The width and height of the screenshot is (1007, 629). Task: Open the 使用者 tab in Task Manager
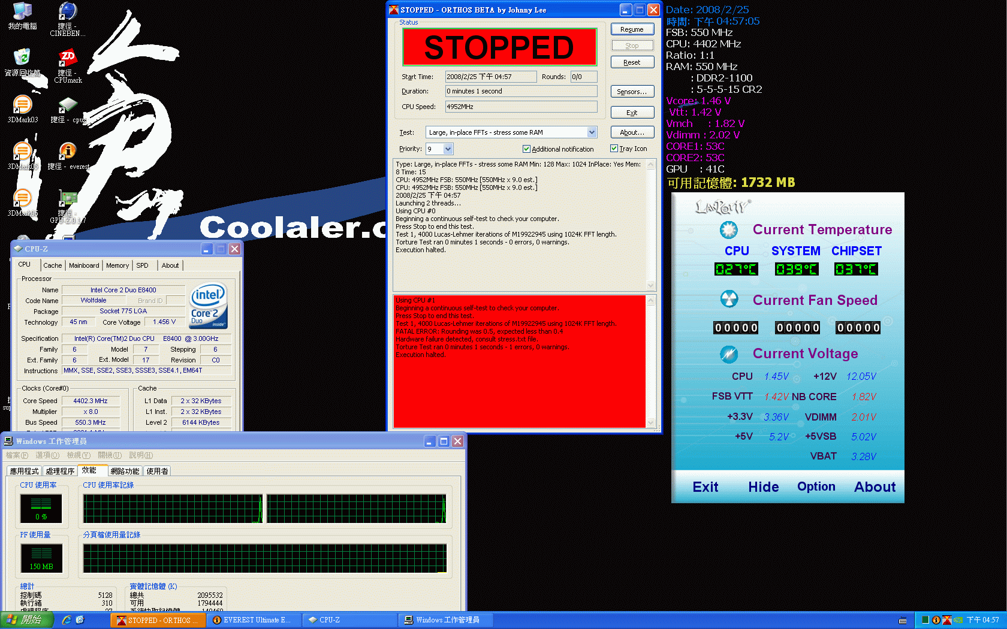157,471
